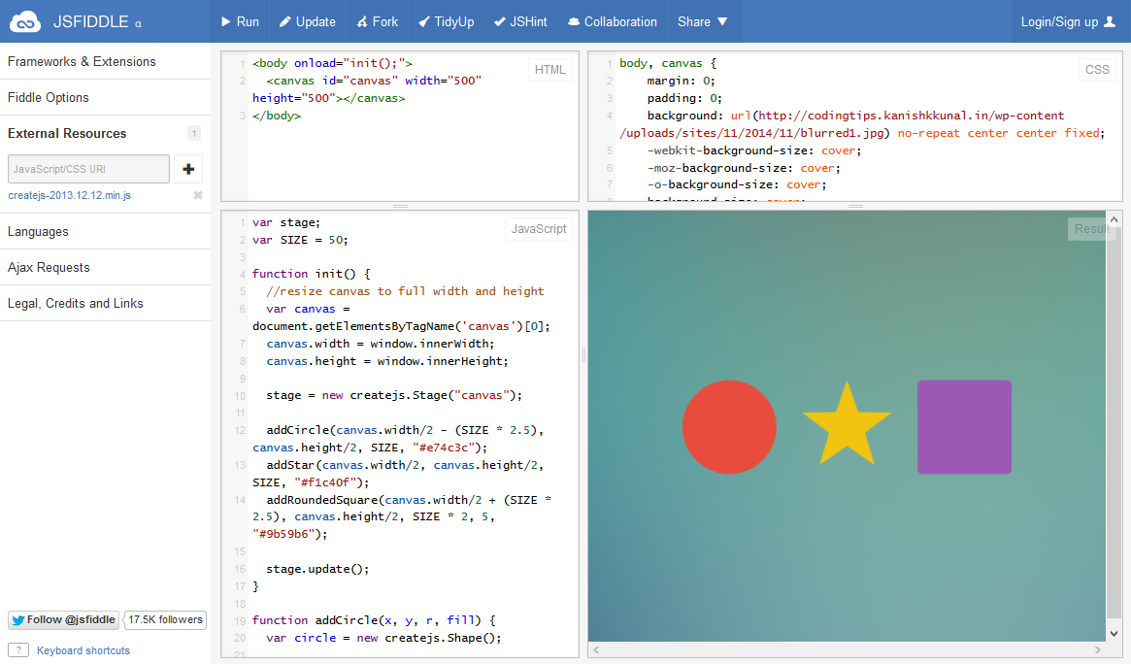
Task: Click 'padding: 0;' in CSS panel
Action: click(684, 98)
